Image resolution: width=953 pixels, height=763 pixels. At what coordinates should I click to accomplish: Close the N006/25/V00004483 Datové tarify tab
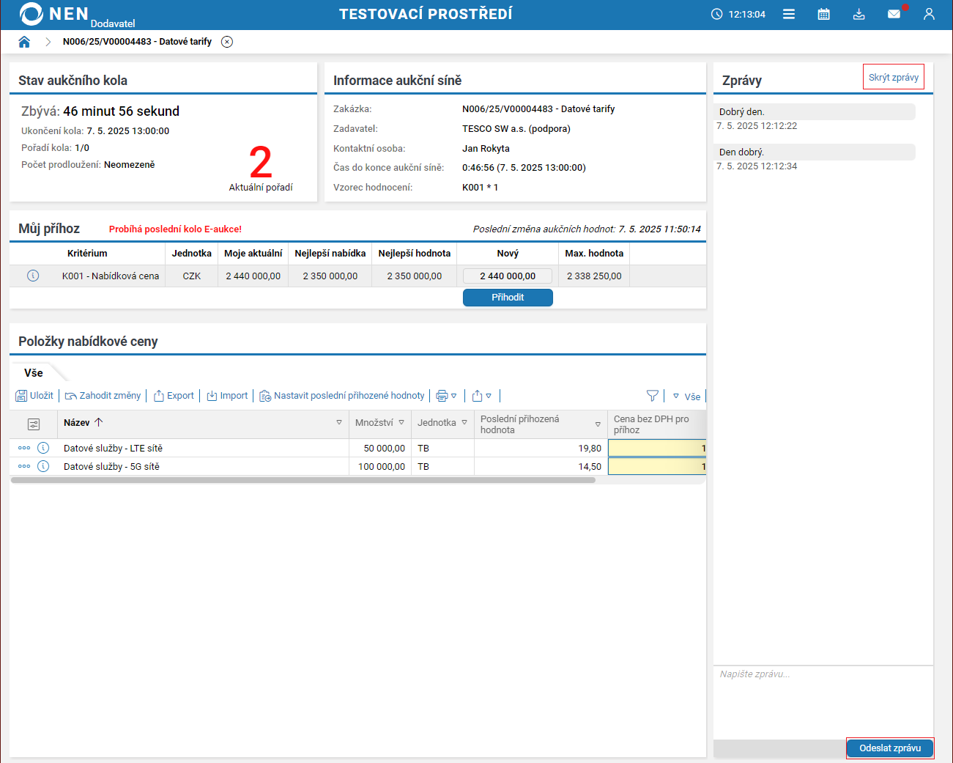227,42
